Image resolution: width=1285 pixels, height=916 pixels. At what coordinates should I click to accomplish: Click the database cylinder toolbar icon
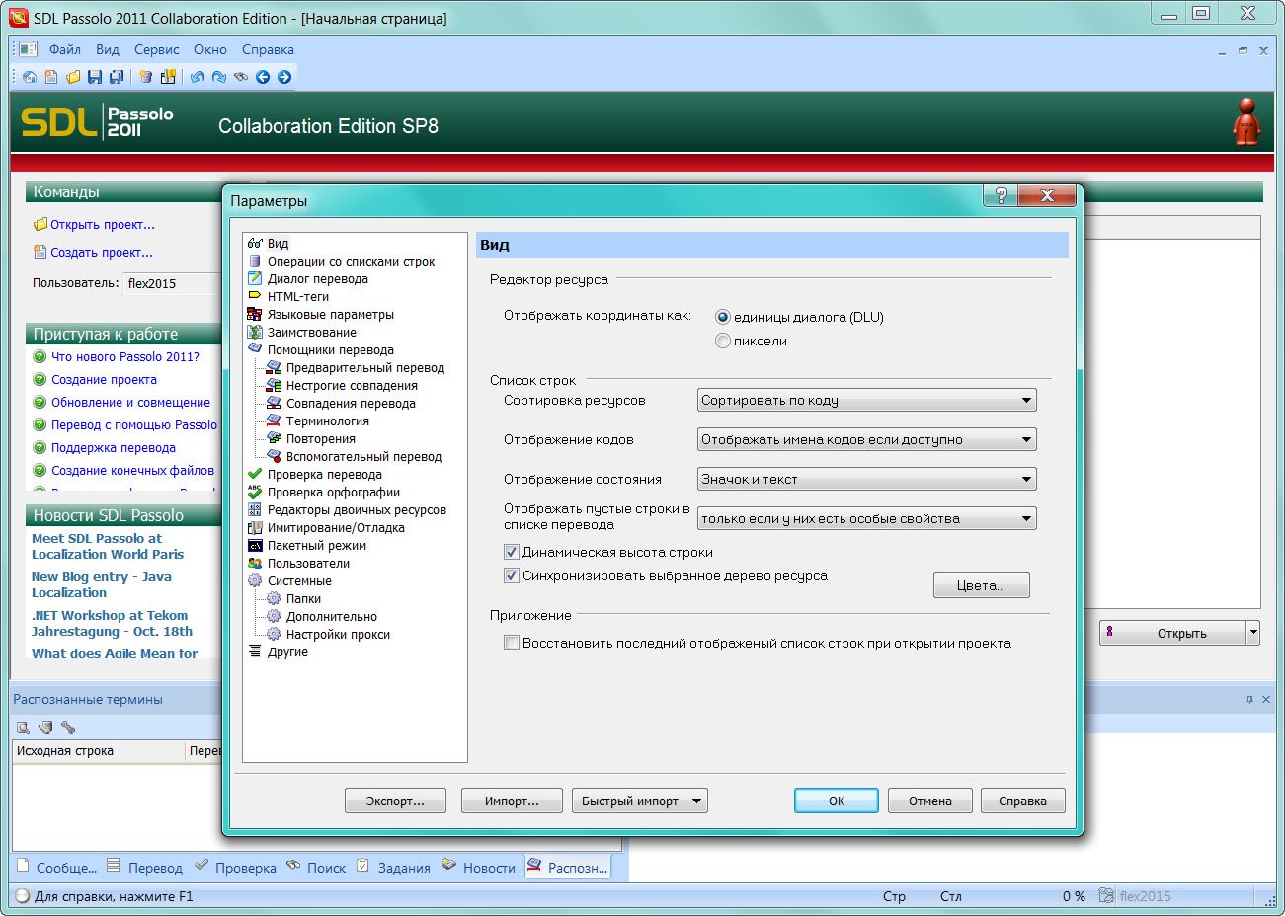pos(146,77)
